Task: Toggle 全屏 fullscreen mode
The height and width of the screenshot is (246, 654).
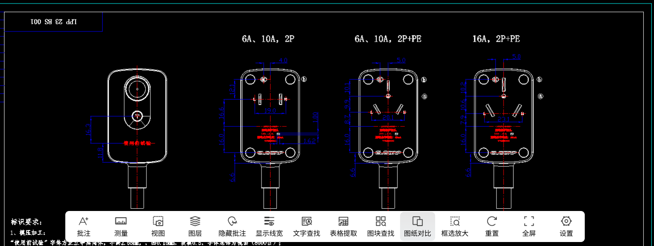Action: 529,226
